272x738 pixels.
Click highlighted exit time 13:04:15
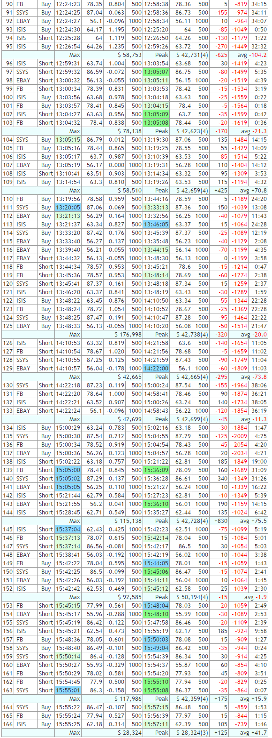(156, 105)
